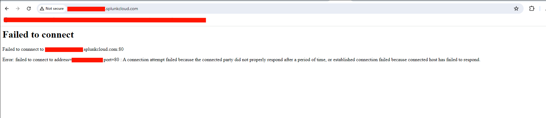The height and width of the screenshot is (118, 546).
Task: Click the redacted red block in address bar
Action: click(x=86, y=9)
